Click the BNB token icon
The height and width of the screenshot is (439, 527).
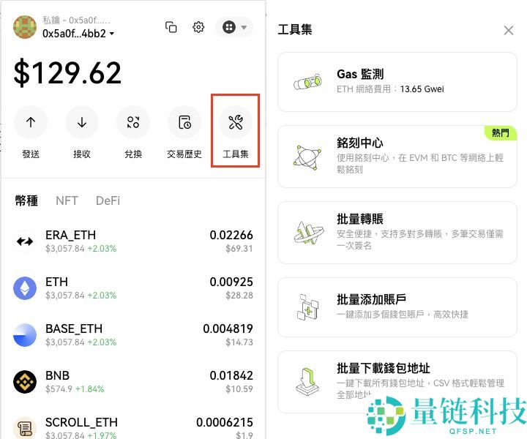pos(25,382)
